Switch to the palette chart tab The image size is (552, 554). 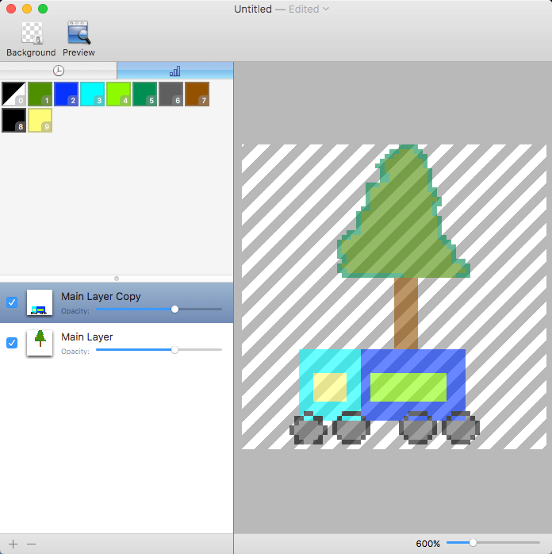tap(174, 71)
